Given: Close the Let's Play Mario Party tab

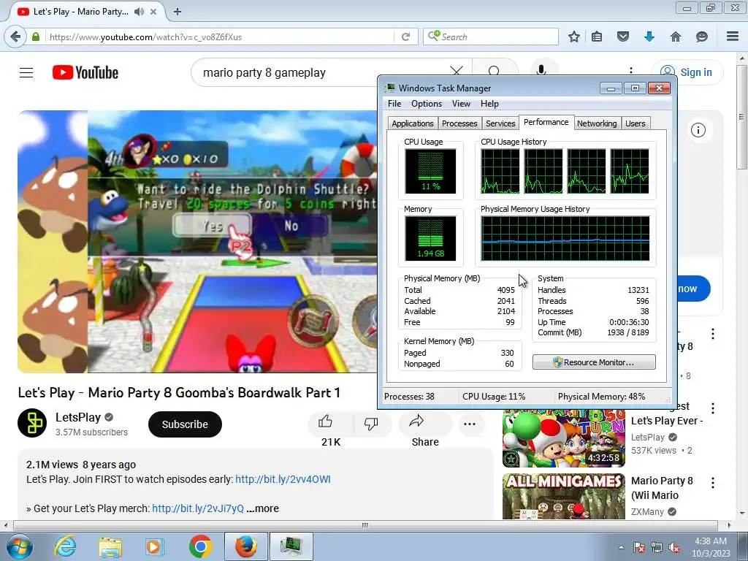Looking at the screenshot, I should tap(153, 12).
